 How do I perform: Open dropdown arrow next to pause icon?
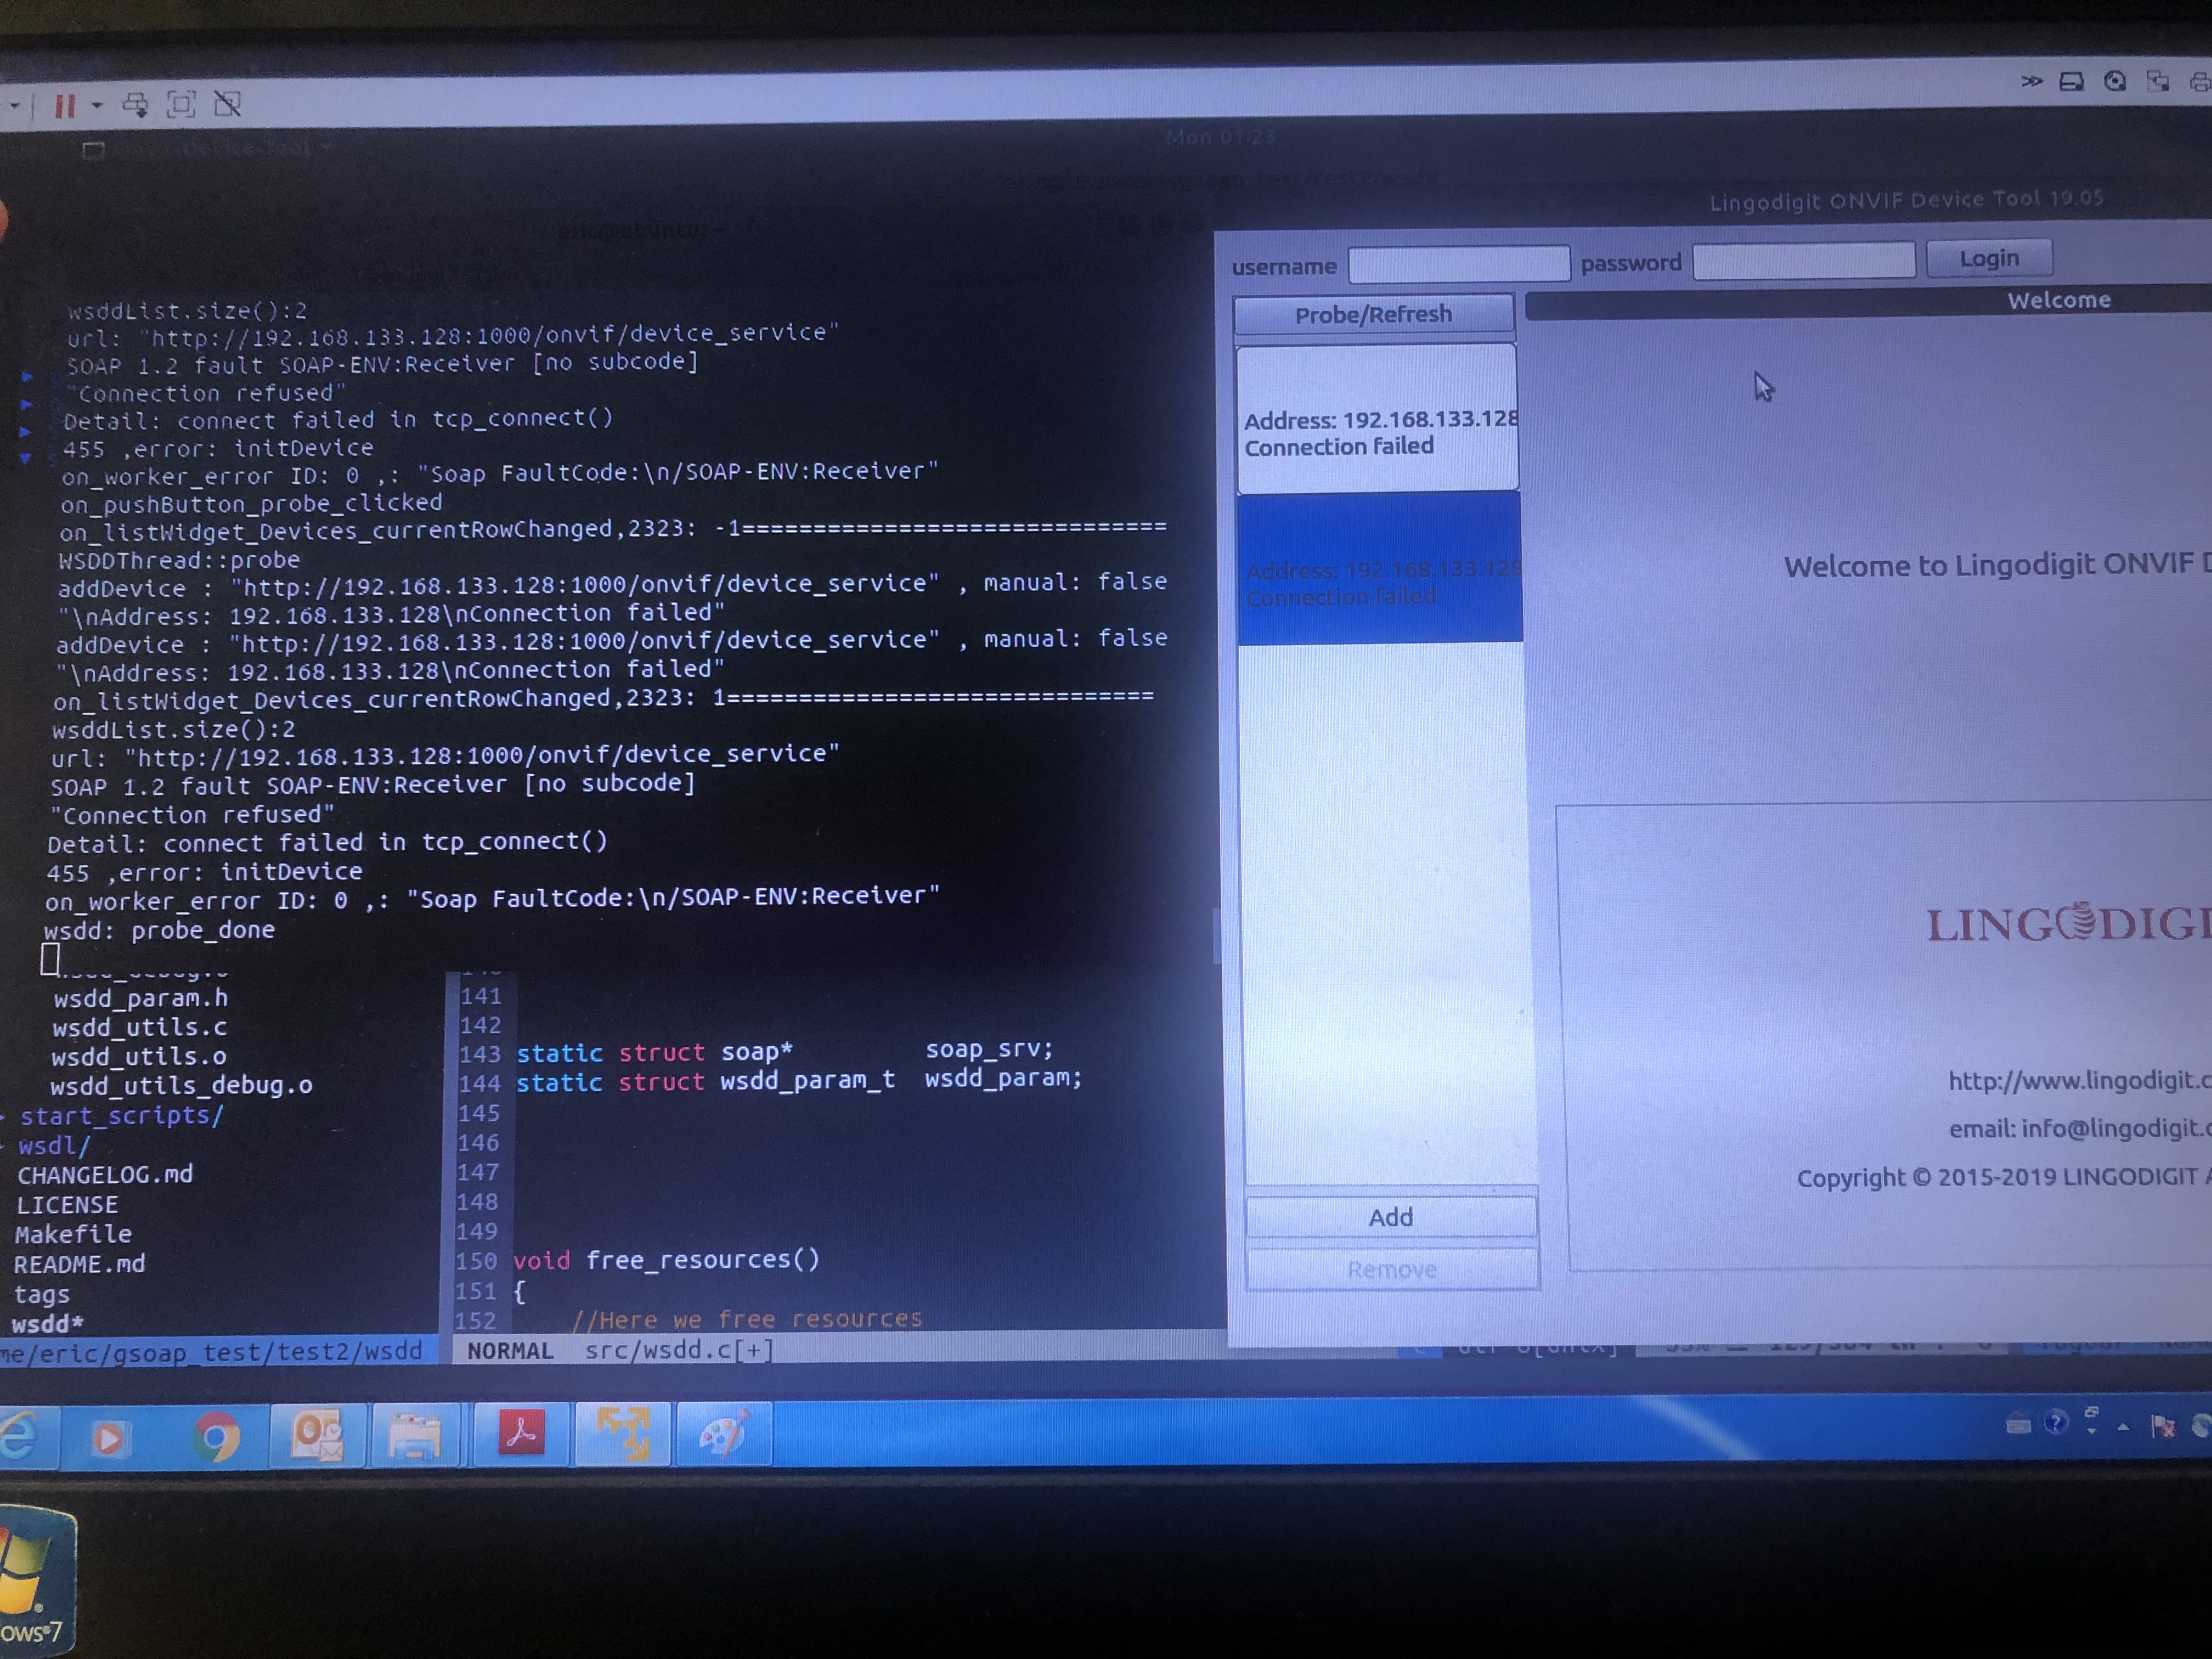pyautogui.click(x=97, y=105)
